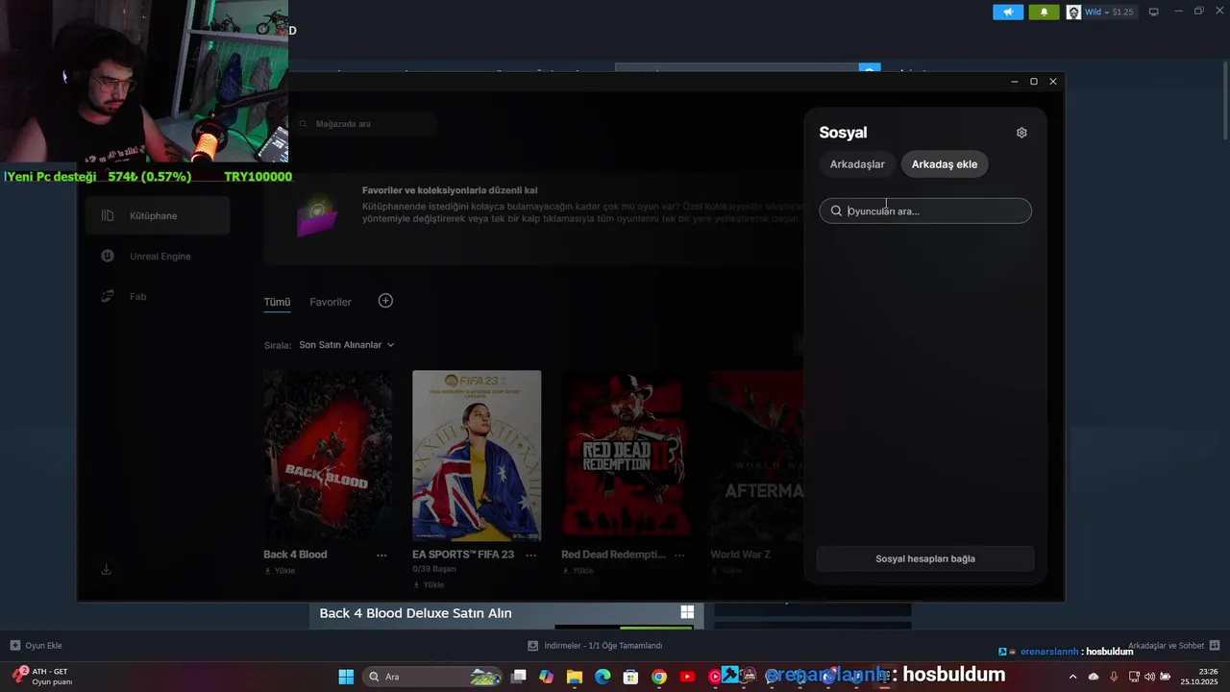Open Red Dead Redemption options menu dots
The width and height of the screenshot is (1230, 692).
679,556
